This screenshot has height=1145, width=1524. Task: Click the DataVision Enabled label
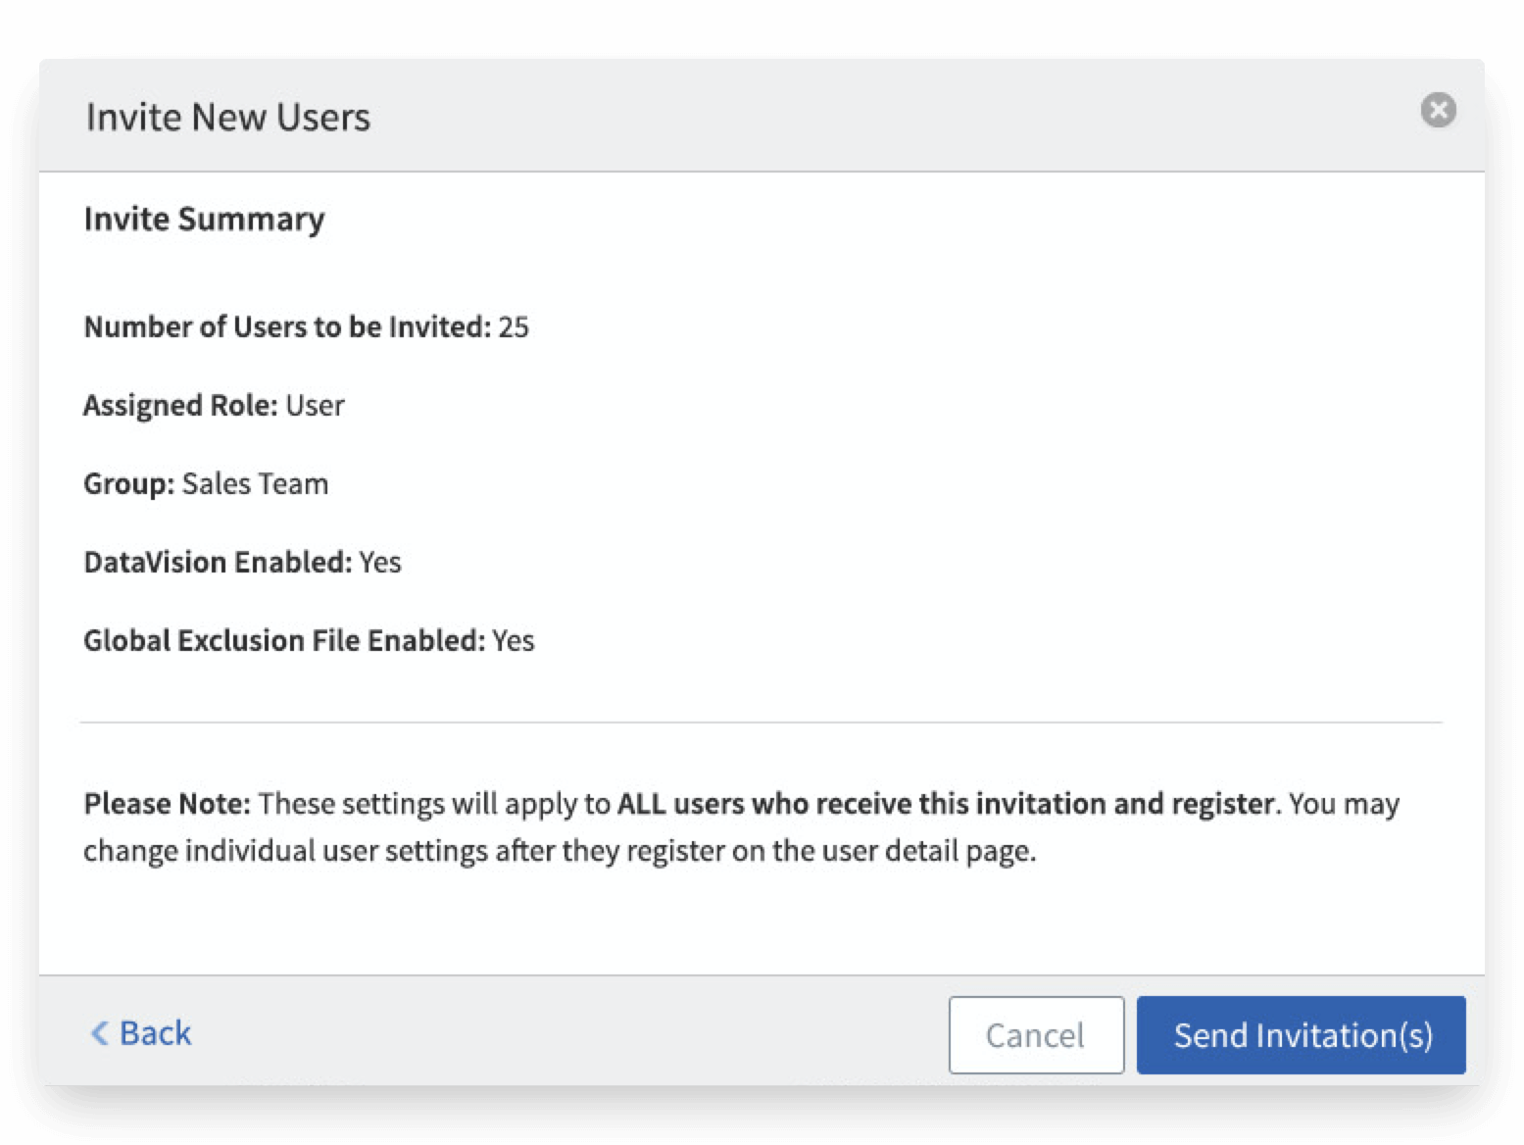(x=217, y=562)
